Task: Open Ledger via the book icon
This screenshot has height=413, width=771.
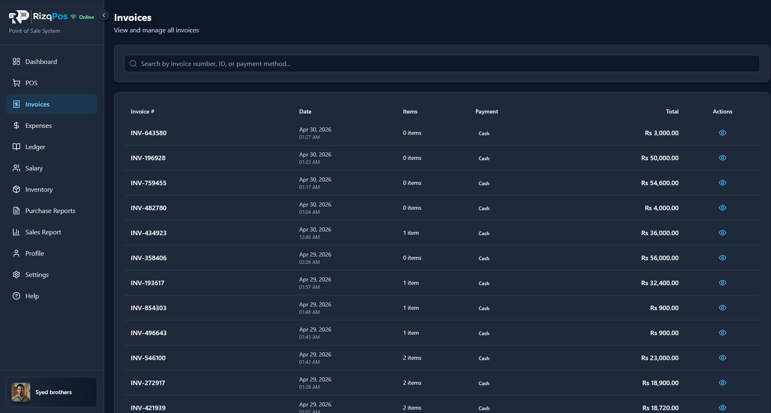Action: [x=16, y=147]
